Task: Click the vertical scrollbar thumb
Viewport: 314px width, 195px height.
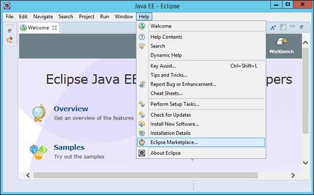Action: (306, 90)
